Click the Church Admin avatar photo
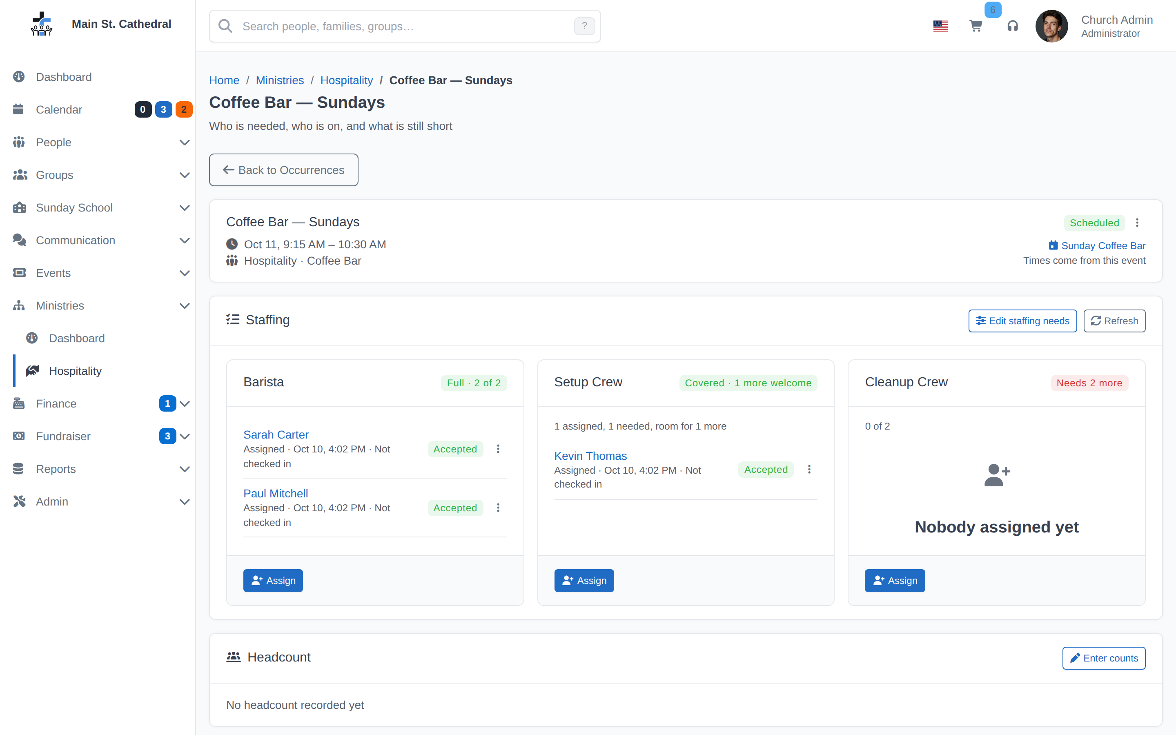Image resolution: width=1176 pixels, height=735 pixels. click(x=1051, y=26)
